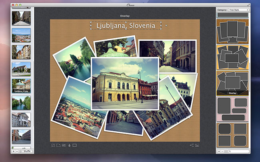Choose the Overlay template thumbnail

click(x=232, y=83)
